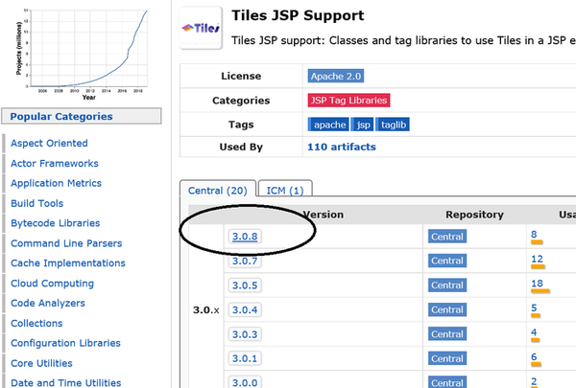Open usages count 8 for version 3.0.8

[x=534, y=235]
